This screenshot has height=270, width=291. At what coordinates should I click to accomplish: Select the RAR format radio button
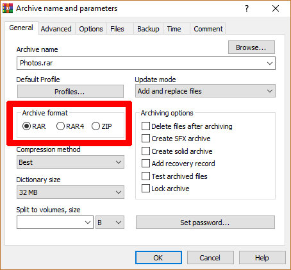tap(26, 126)
